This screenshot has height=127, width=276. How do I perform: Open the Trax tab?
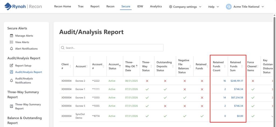pyautogui.click(x=81, y=6)
